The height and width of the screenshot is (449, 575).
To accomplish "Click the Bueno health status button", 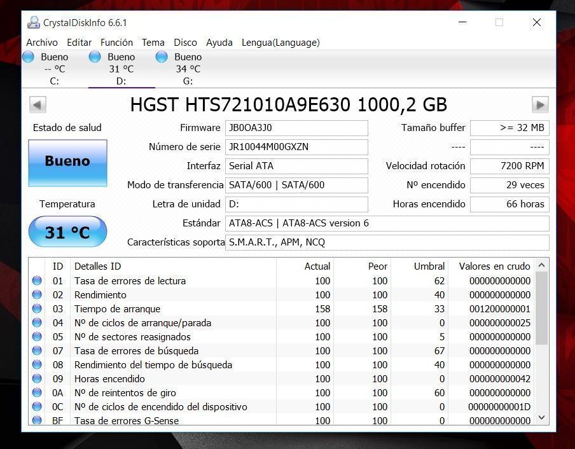I will [67, 162].
